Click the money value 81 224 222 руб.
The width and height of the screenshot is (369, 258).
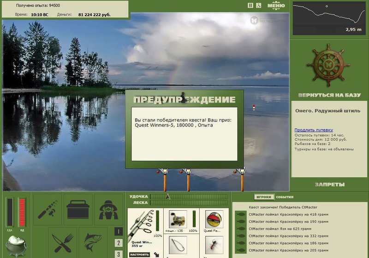tap(95, 15)
